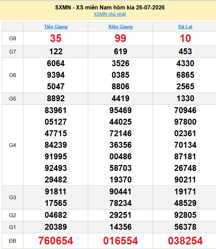The height and width of the screenshot is (249, 216).
Task: Open the Tiền Giang province link
Action: [56, 27]
